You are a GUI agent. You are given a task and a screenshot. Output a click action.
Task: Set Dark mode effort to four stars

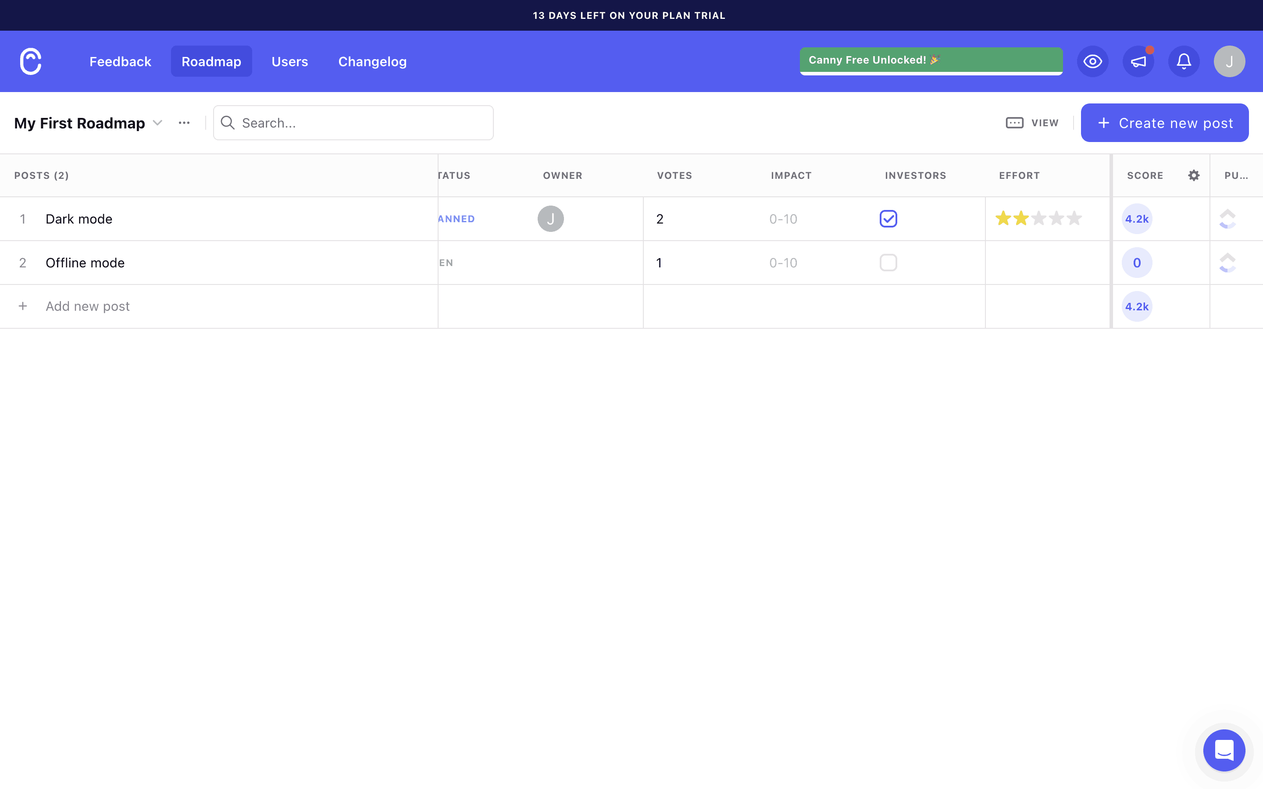click(1056, 218)
